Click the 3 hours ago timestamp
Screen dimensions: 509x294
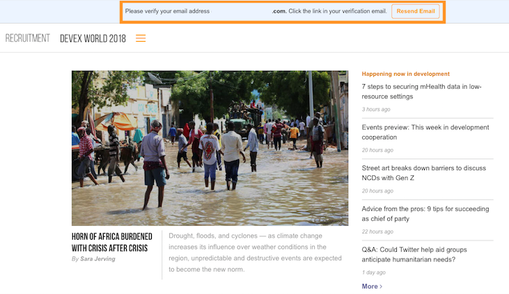[376, 109]
